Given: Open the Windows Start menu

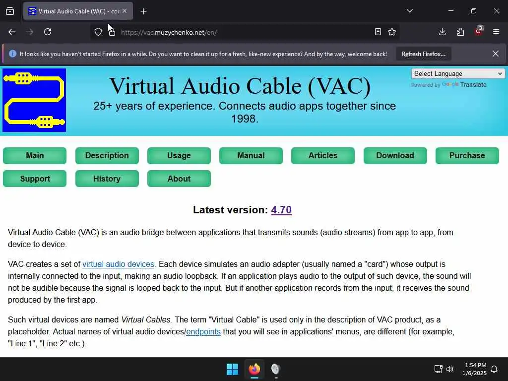Looking at the screenshot, I should pos(232,369).
